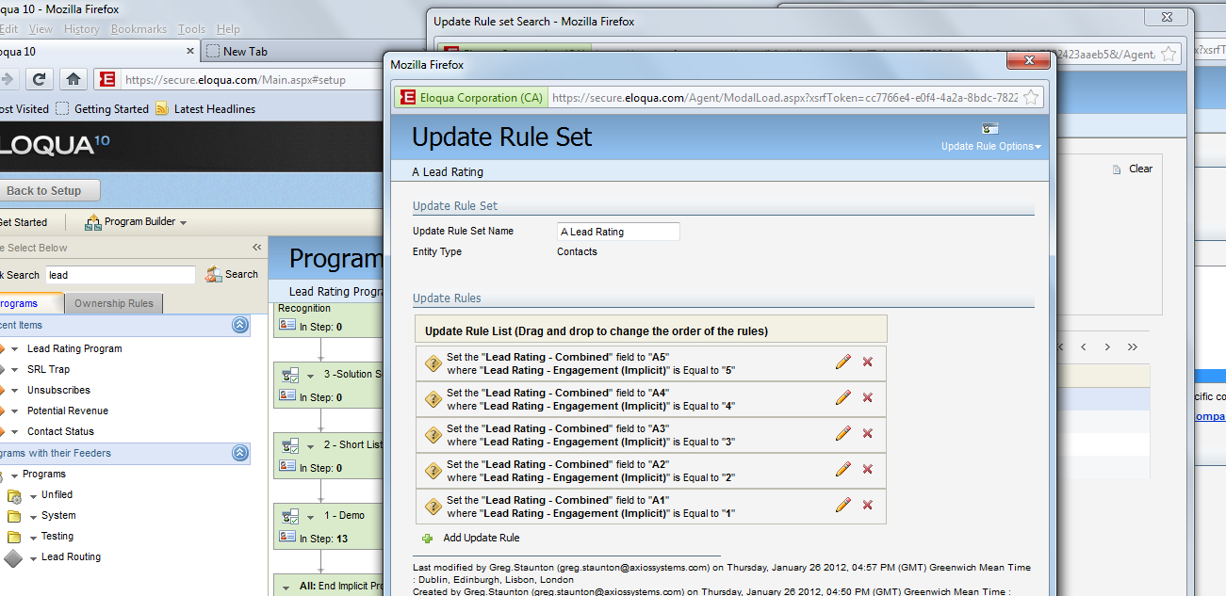Go to last page in search window
Viewport: 1226px width, 596px height.
(x=1132, y=346)
